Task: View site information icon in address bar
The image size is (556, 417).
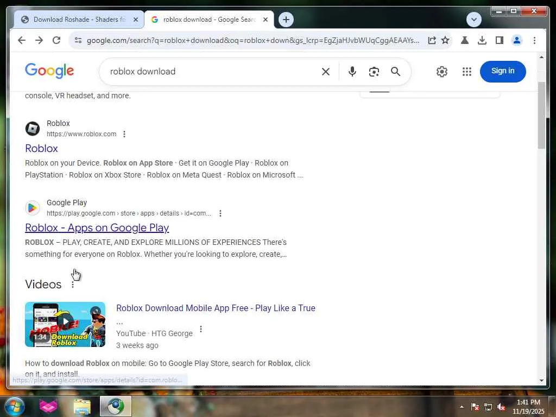Action: click(78, 40)
